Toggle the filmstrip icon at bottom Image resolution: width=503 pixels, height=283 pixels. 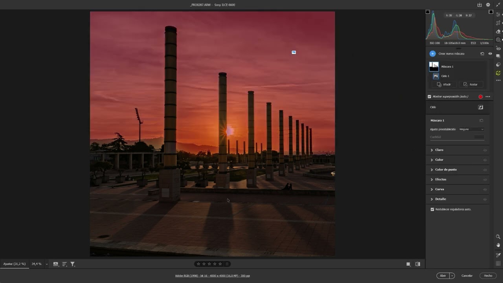pyautogui.click(x=55, y=264)
